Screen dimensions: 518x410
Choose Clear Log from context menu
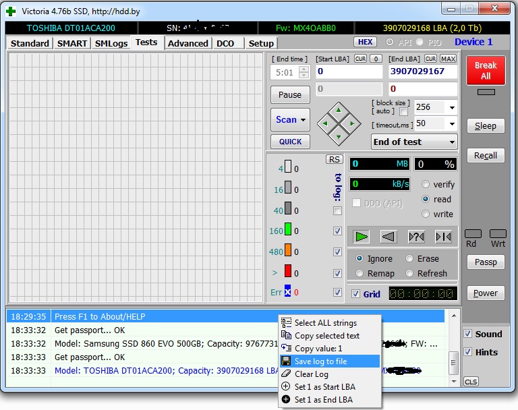[x=330, y=374]
